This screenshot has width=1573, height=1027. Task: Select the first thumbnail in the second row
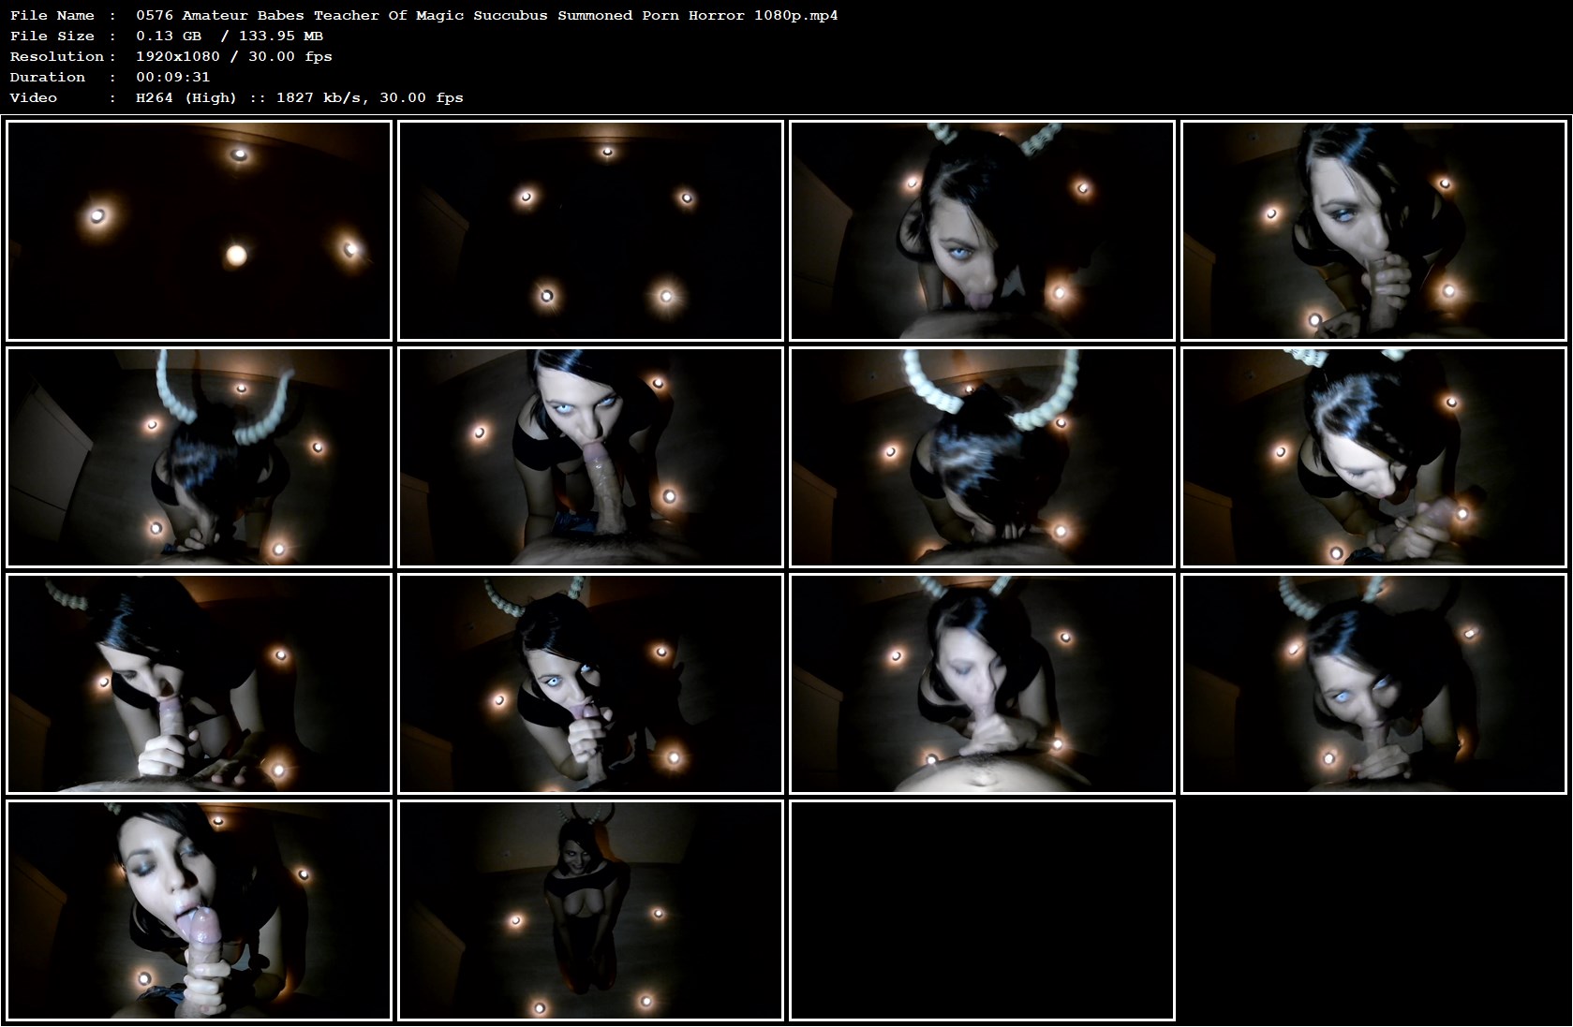[x=199, y=457]
